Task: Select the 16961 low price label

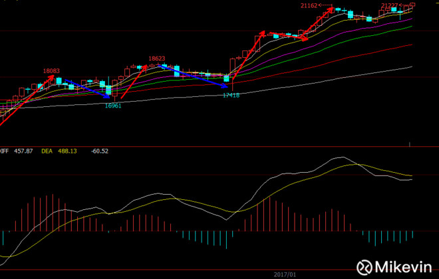Action: tap(113, 106)
